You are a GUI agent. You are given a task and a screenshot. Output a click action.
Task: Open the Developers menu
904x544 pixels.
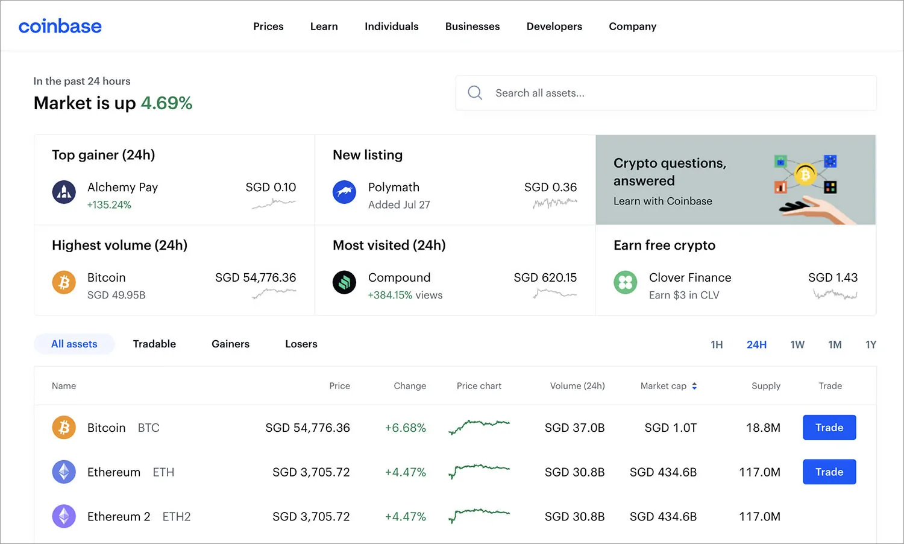pos(554,27)
